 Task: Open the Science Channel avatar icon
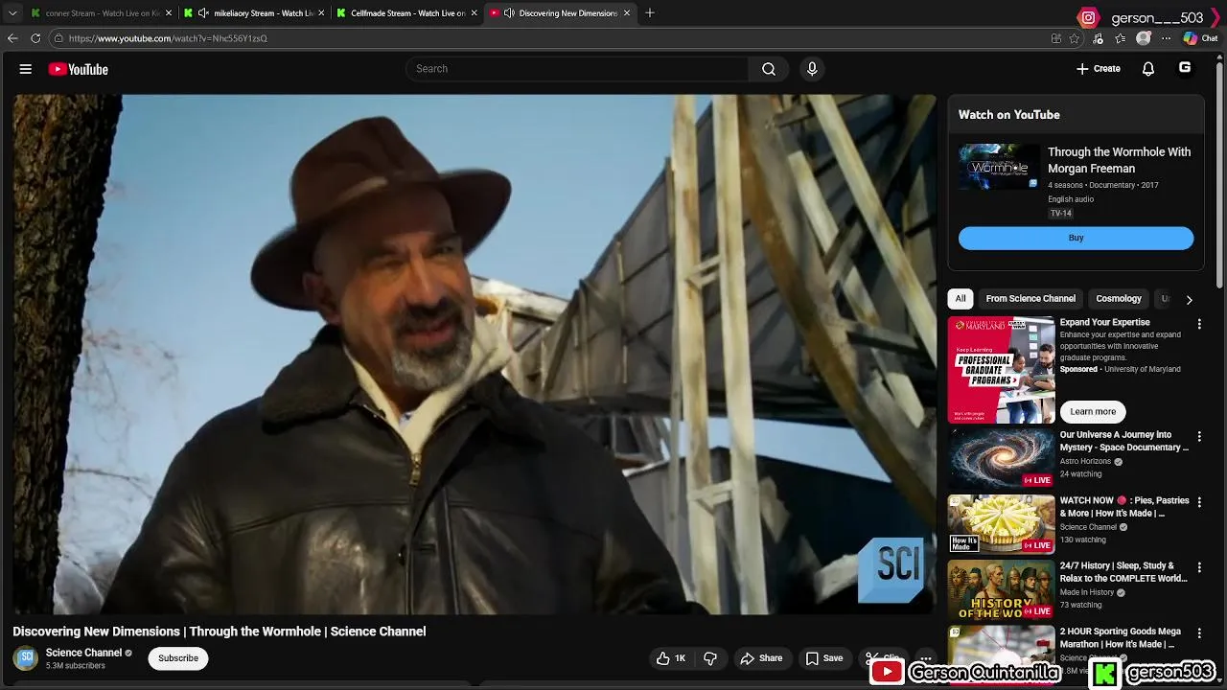[x=26, y=658]
